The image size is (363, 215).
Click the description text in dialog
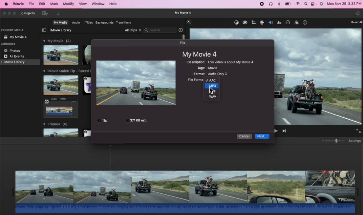230,62
